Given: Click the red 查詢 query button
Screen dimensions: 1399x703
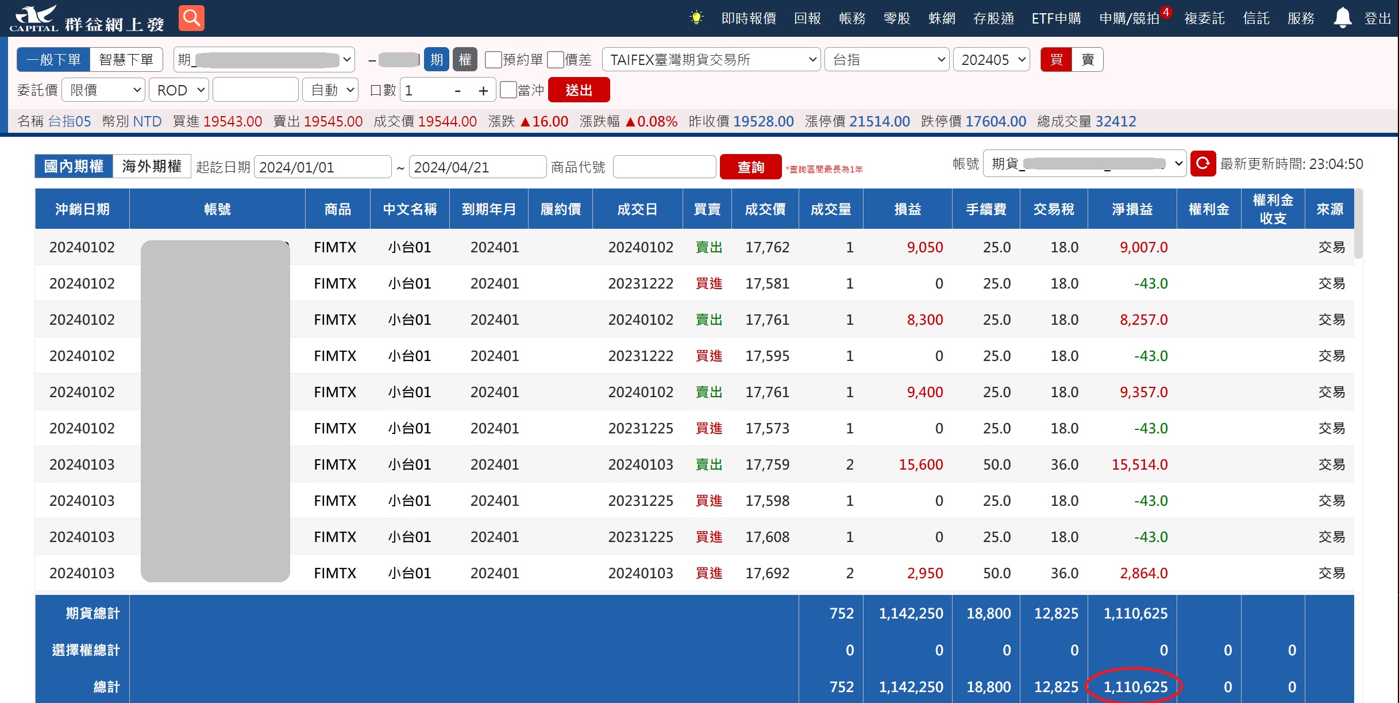Looking at the screenshot, I should 750,167.
